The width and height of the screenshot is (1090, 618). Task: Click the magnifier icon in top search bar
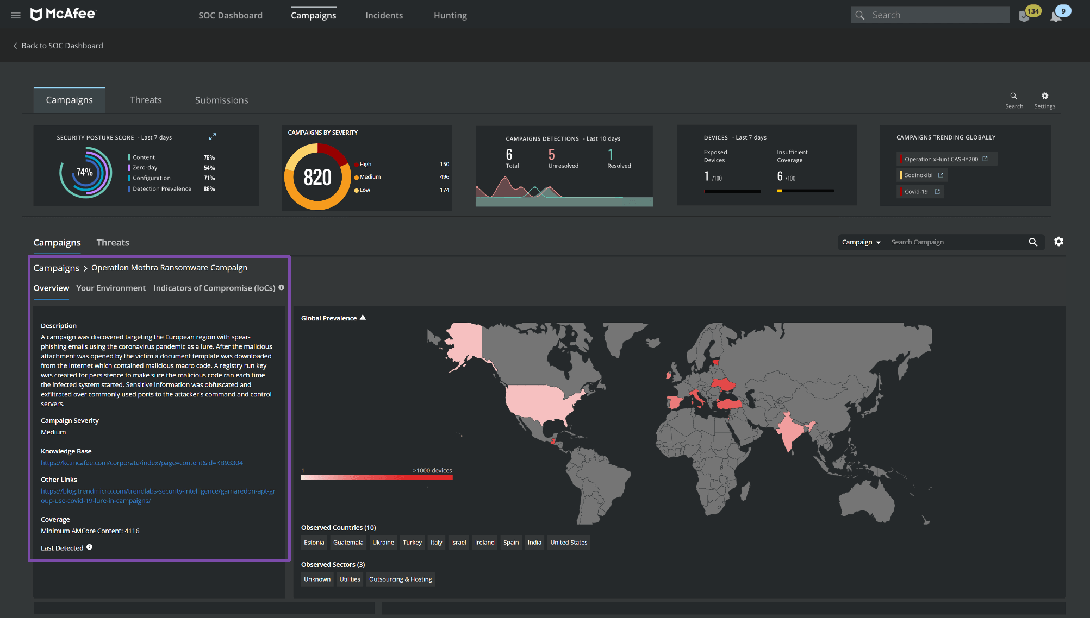click(x=860, y=15)
